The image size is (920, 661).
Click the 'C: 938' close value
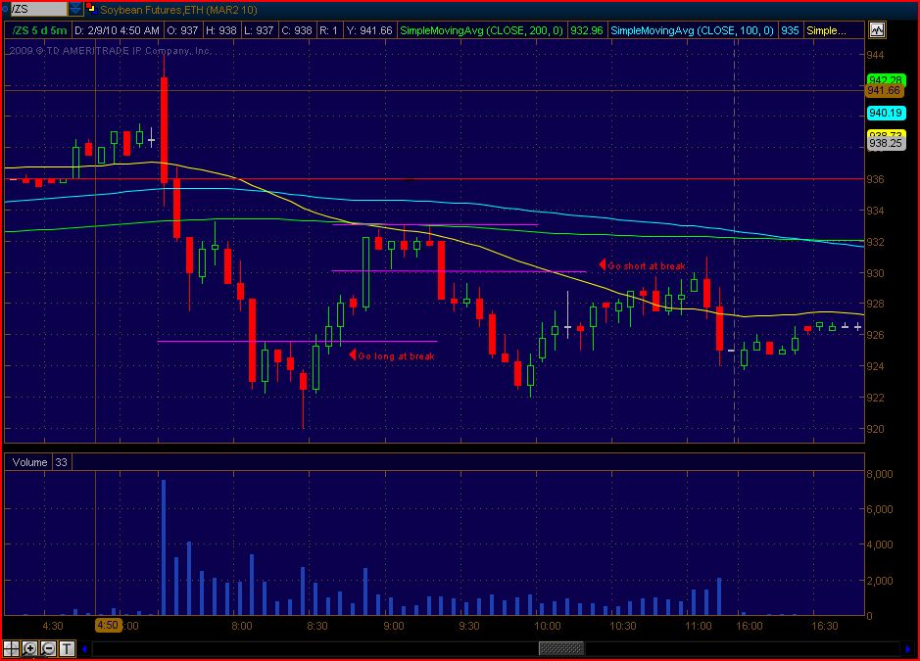tap(297, 30)
